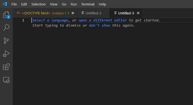Open the Extensions view
Screen dimensions: 193x105
(x=6, y=67)
